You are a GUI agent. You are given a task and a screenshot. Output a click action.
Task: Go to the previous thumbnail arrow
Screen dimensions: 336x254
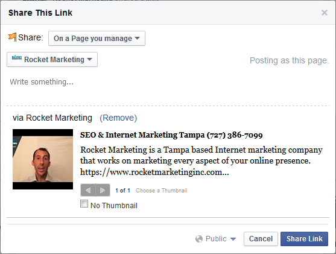click(x=88, y=190)
